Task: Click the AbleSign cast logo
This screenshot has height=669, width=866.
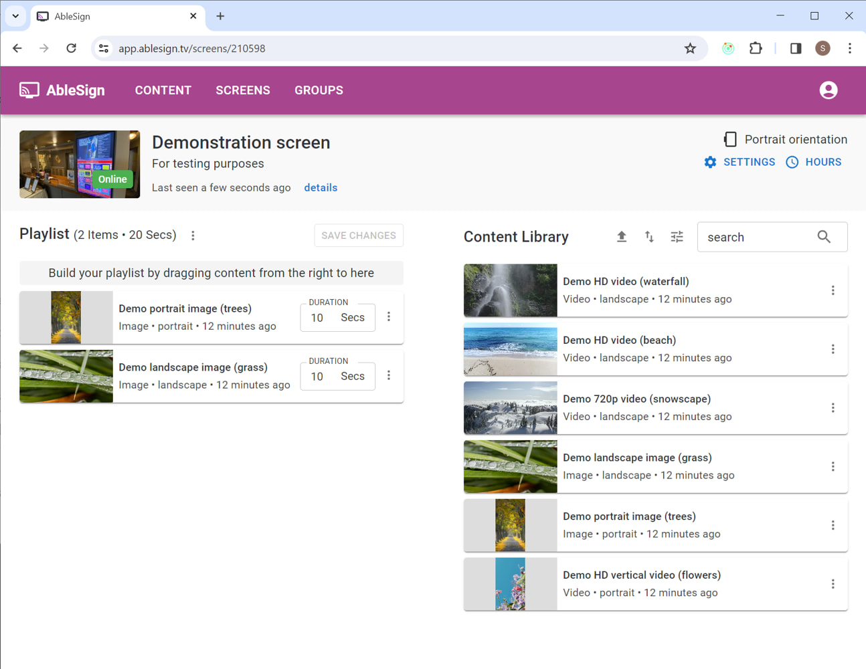Action: point(29,90)
